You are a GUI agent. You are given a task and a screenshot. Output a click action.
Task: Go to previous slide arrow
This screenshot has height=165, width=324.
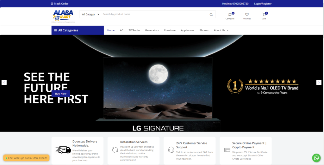4,82
